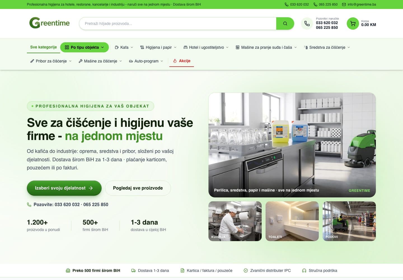This screenshot has height=280, width=403.
Task: Open the Akcije menu item
Action: (x=182, y=61)
